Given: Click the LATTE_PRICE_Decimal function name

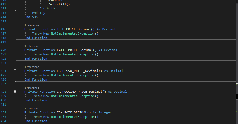Looking at the screenshot, I should pos(75,50).
